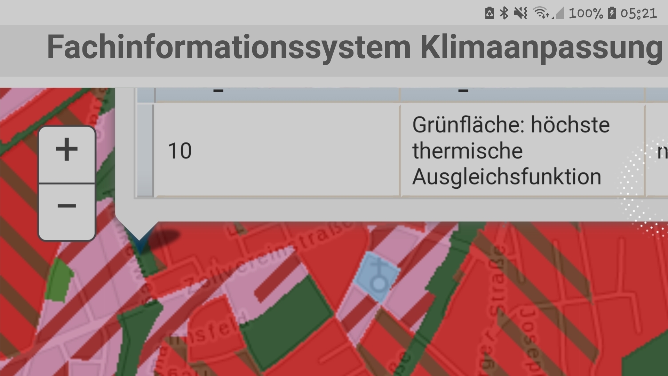
Task: Tap the power saving battery icon
Action: (x=489, y=13)
